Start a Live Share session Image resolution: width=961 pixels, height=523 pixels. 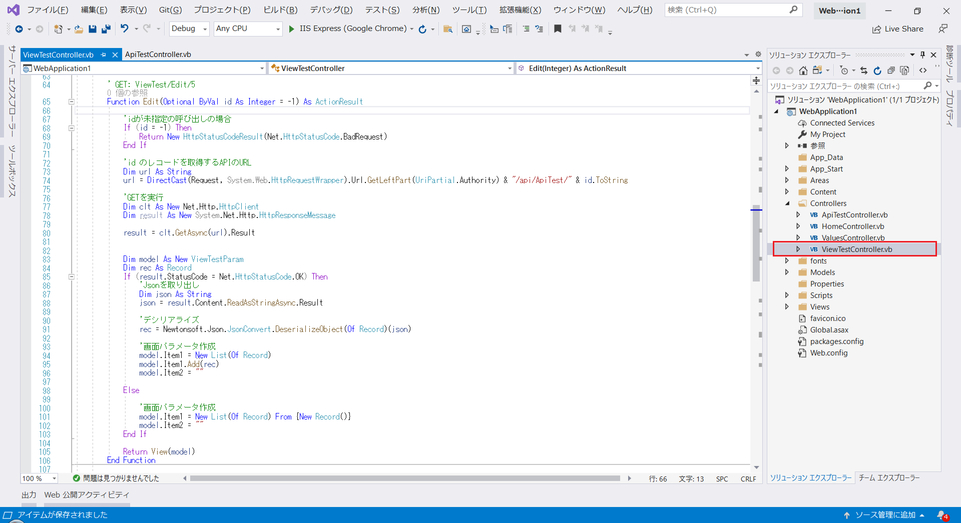pyautogui.click(x=897, y=28)
